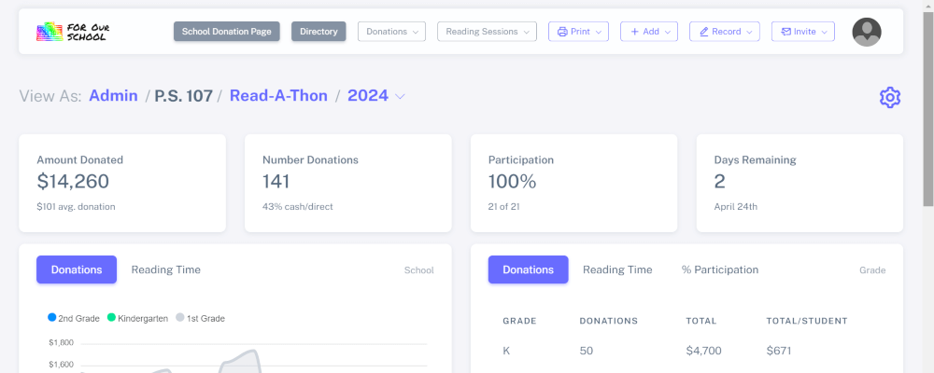The image size is (934, 373).
Task: Click the printer icon in Print button
Action: coord(561,32)
